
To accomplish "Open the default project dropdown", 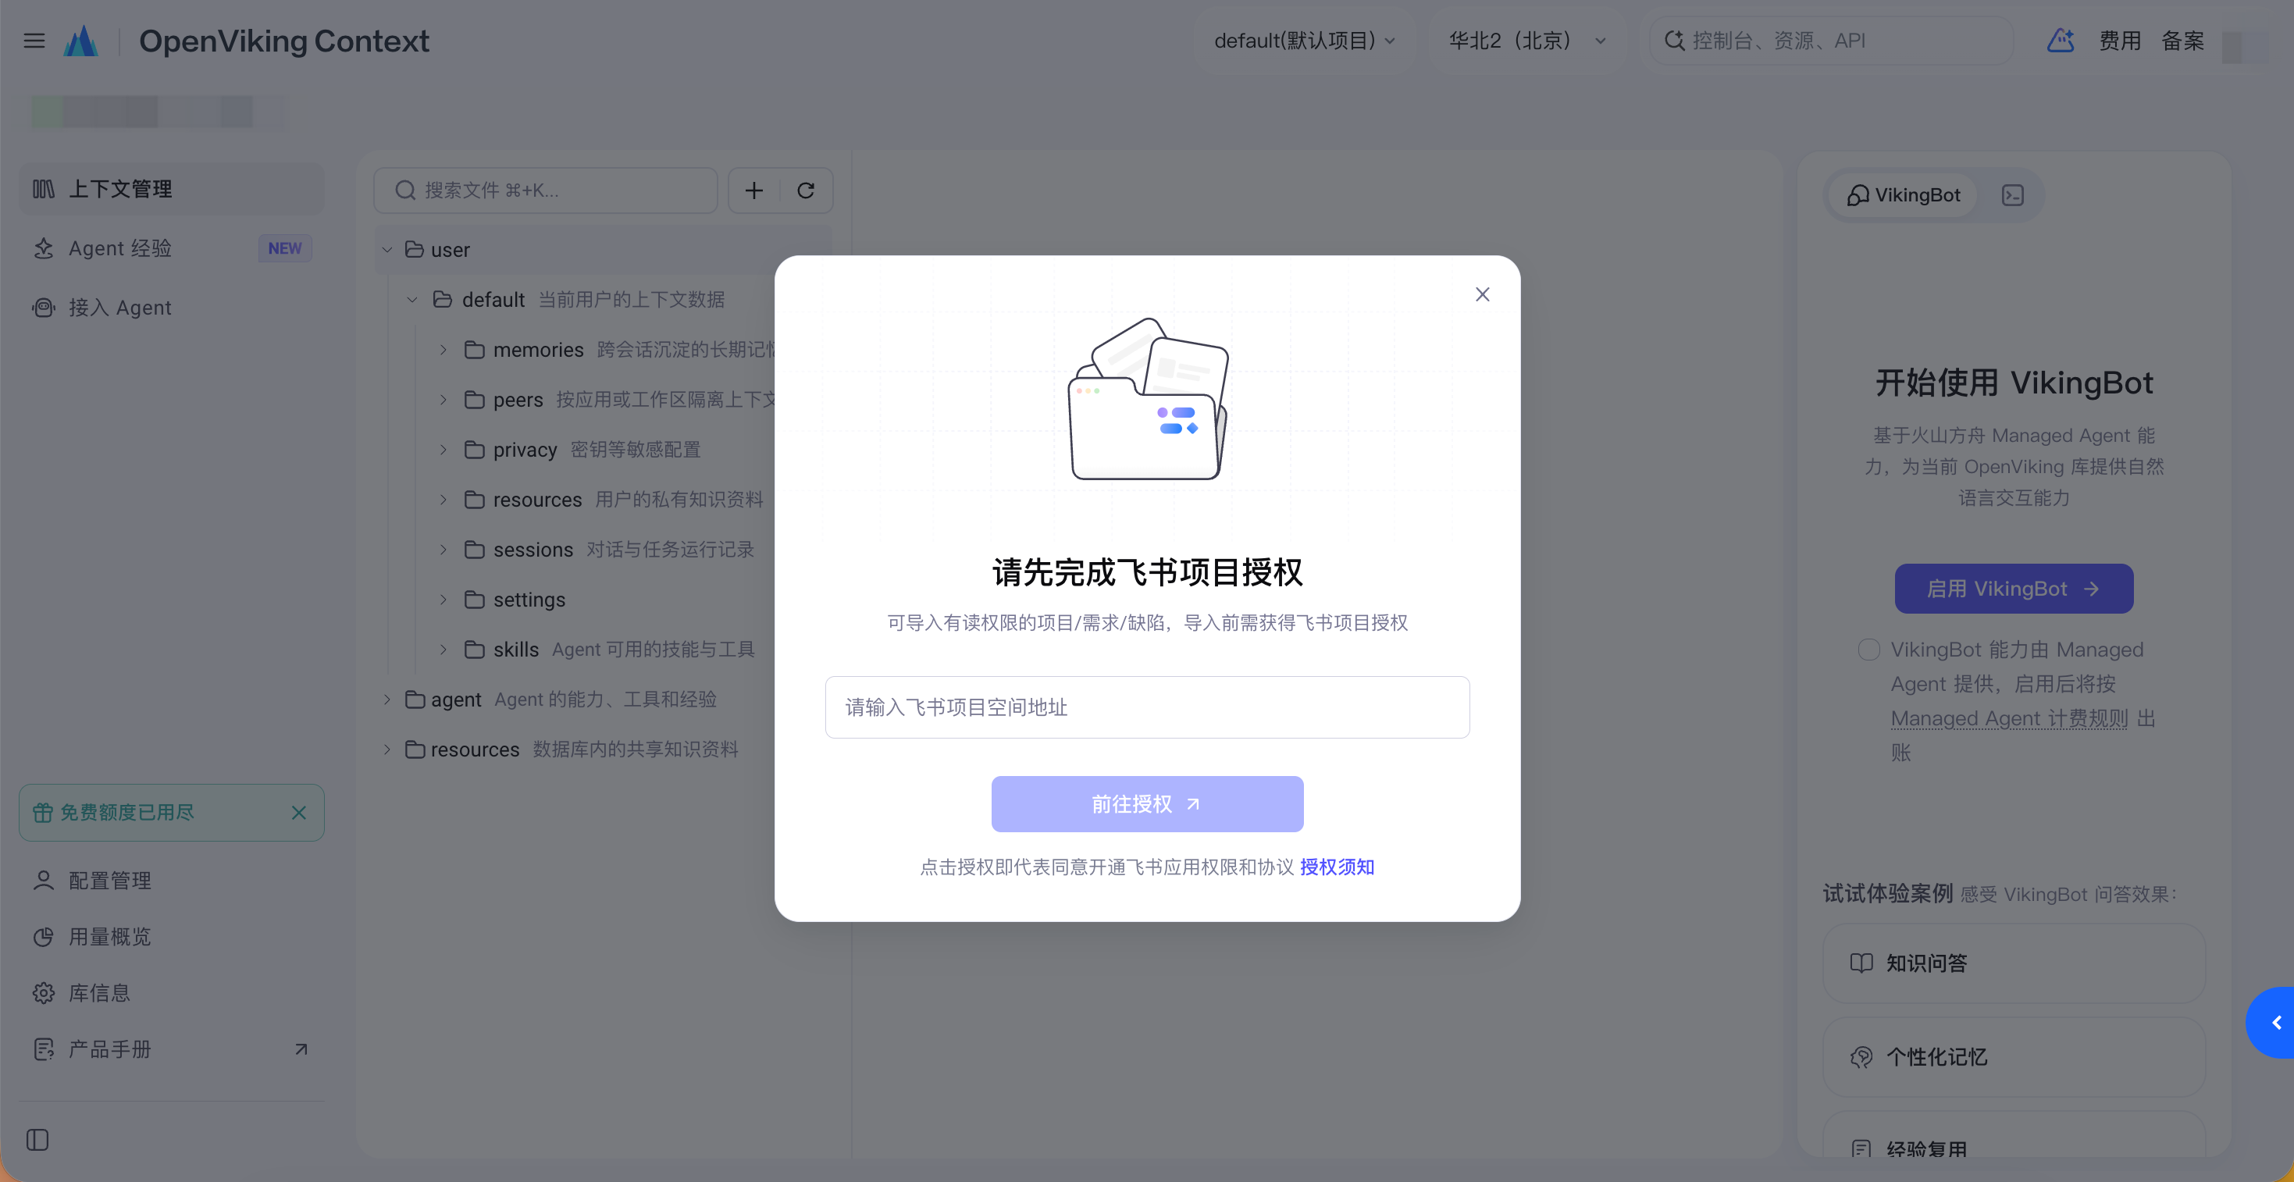I will (x=1305, y=41).
